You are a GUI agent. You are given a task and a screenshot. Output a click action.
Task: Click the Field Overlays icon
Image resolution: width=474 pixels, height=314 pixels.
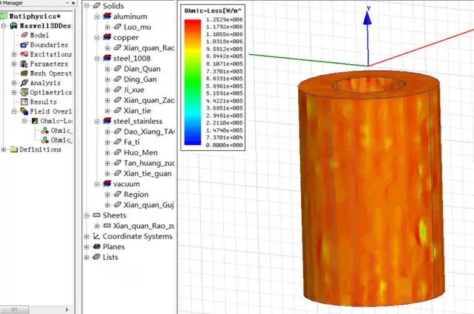pyautogui.click(x=24, y=112)
